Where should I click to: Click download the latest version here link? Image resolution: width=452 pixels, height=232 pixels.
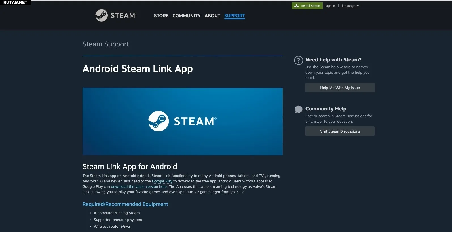[x=139, y=187]
